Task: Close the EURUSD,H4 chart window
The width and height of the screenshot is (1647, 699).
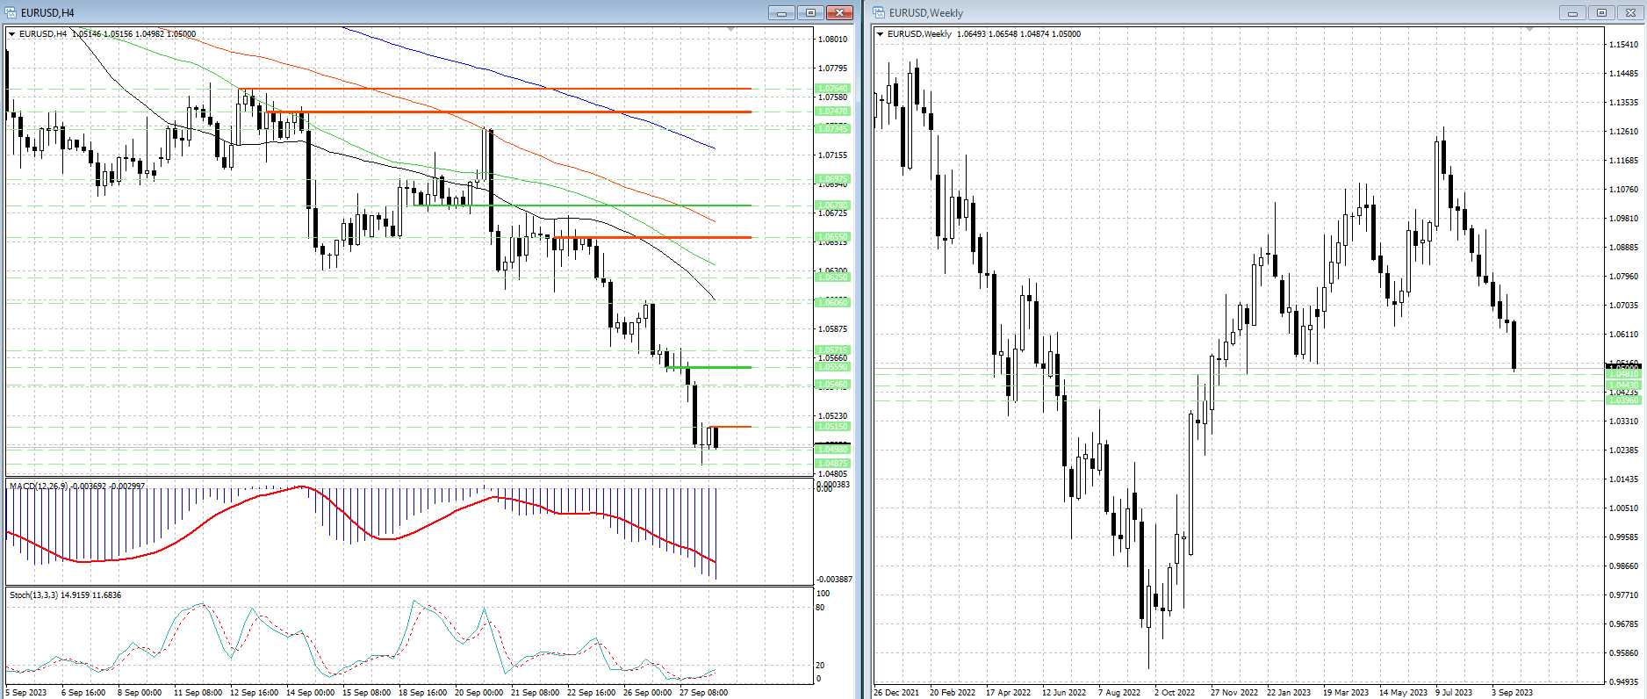Action: click(839, 12)
